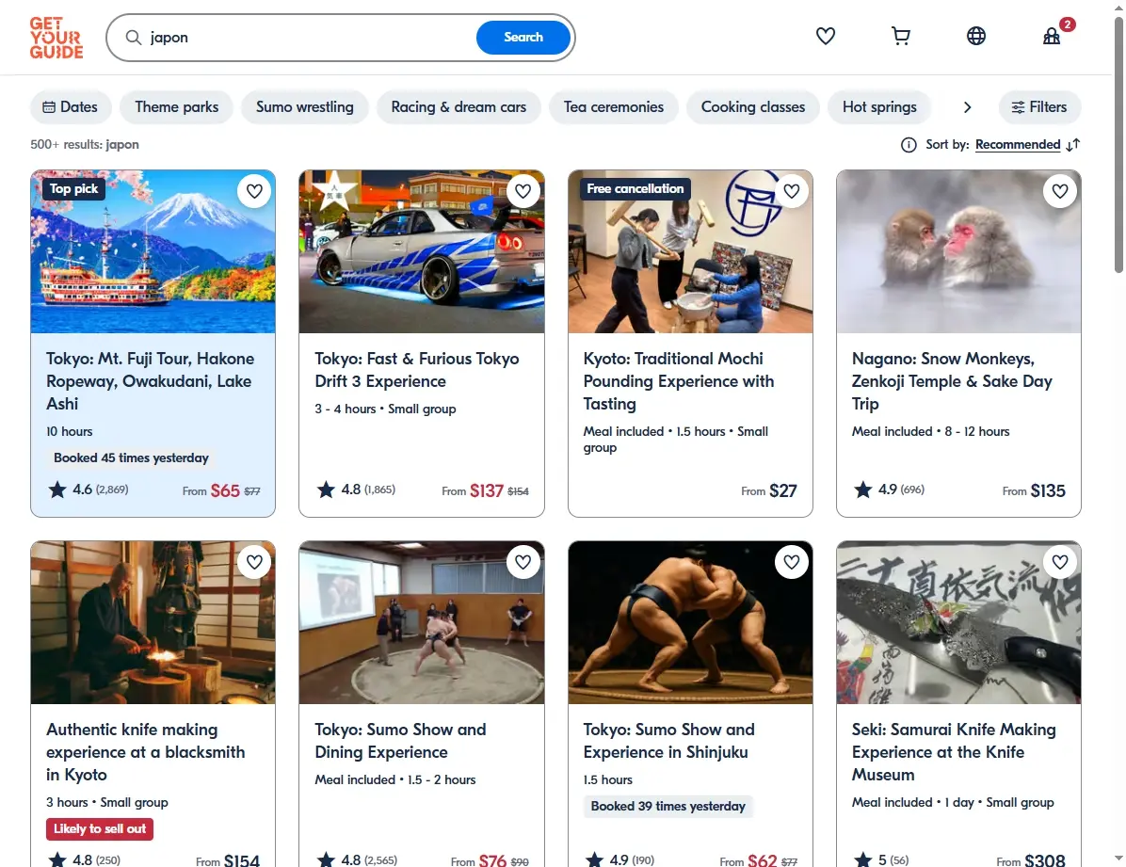This screenshot has width=1126, height=867.
Task: Click the 4.6 star rating on Mt. Fuji
Action: [88, 490]
